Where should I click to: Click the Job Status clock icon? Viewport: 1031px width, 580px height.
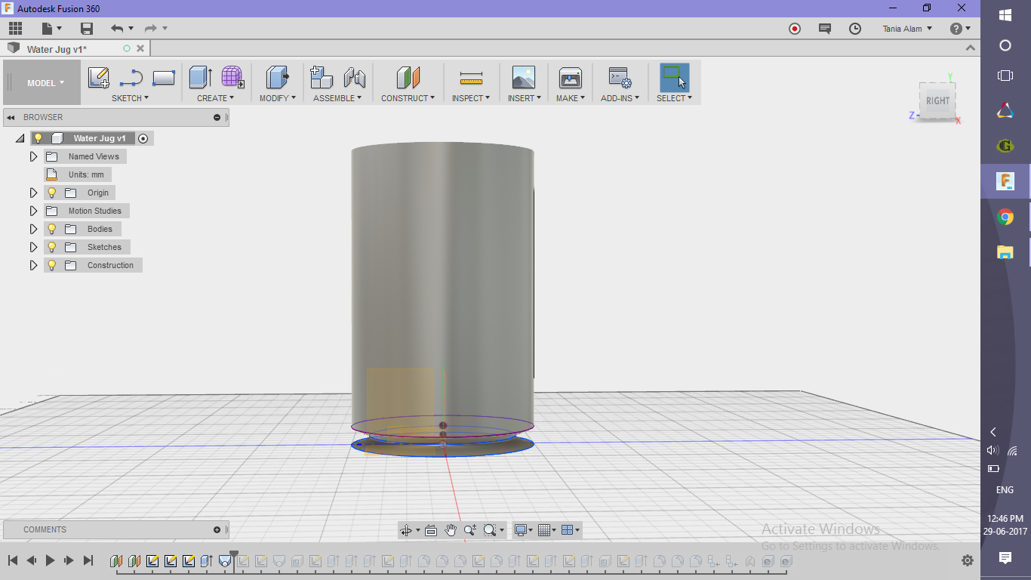click(855, 29)
